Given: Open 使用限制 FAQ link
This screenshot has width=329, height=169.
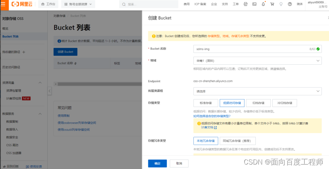Looking at the screenshot, I should (63, 116).
